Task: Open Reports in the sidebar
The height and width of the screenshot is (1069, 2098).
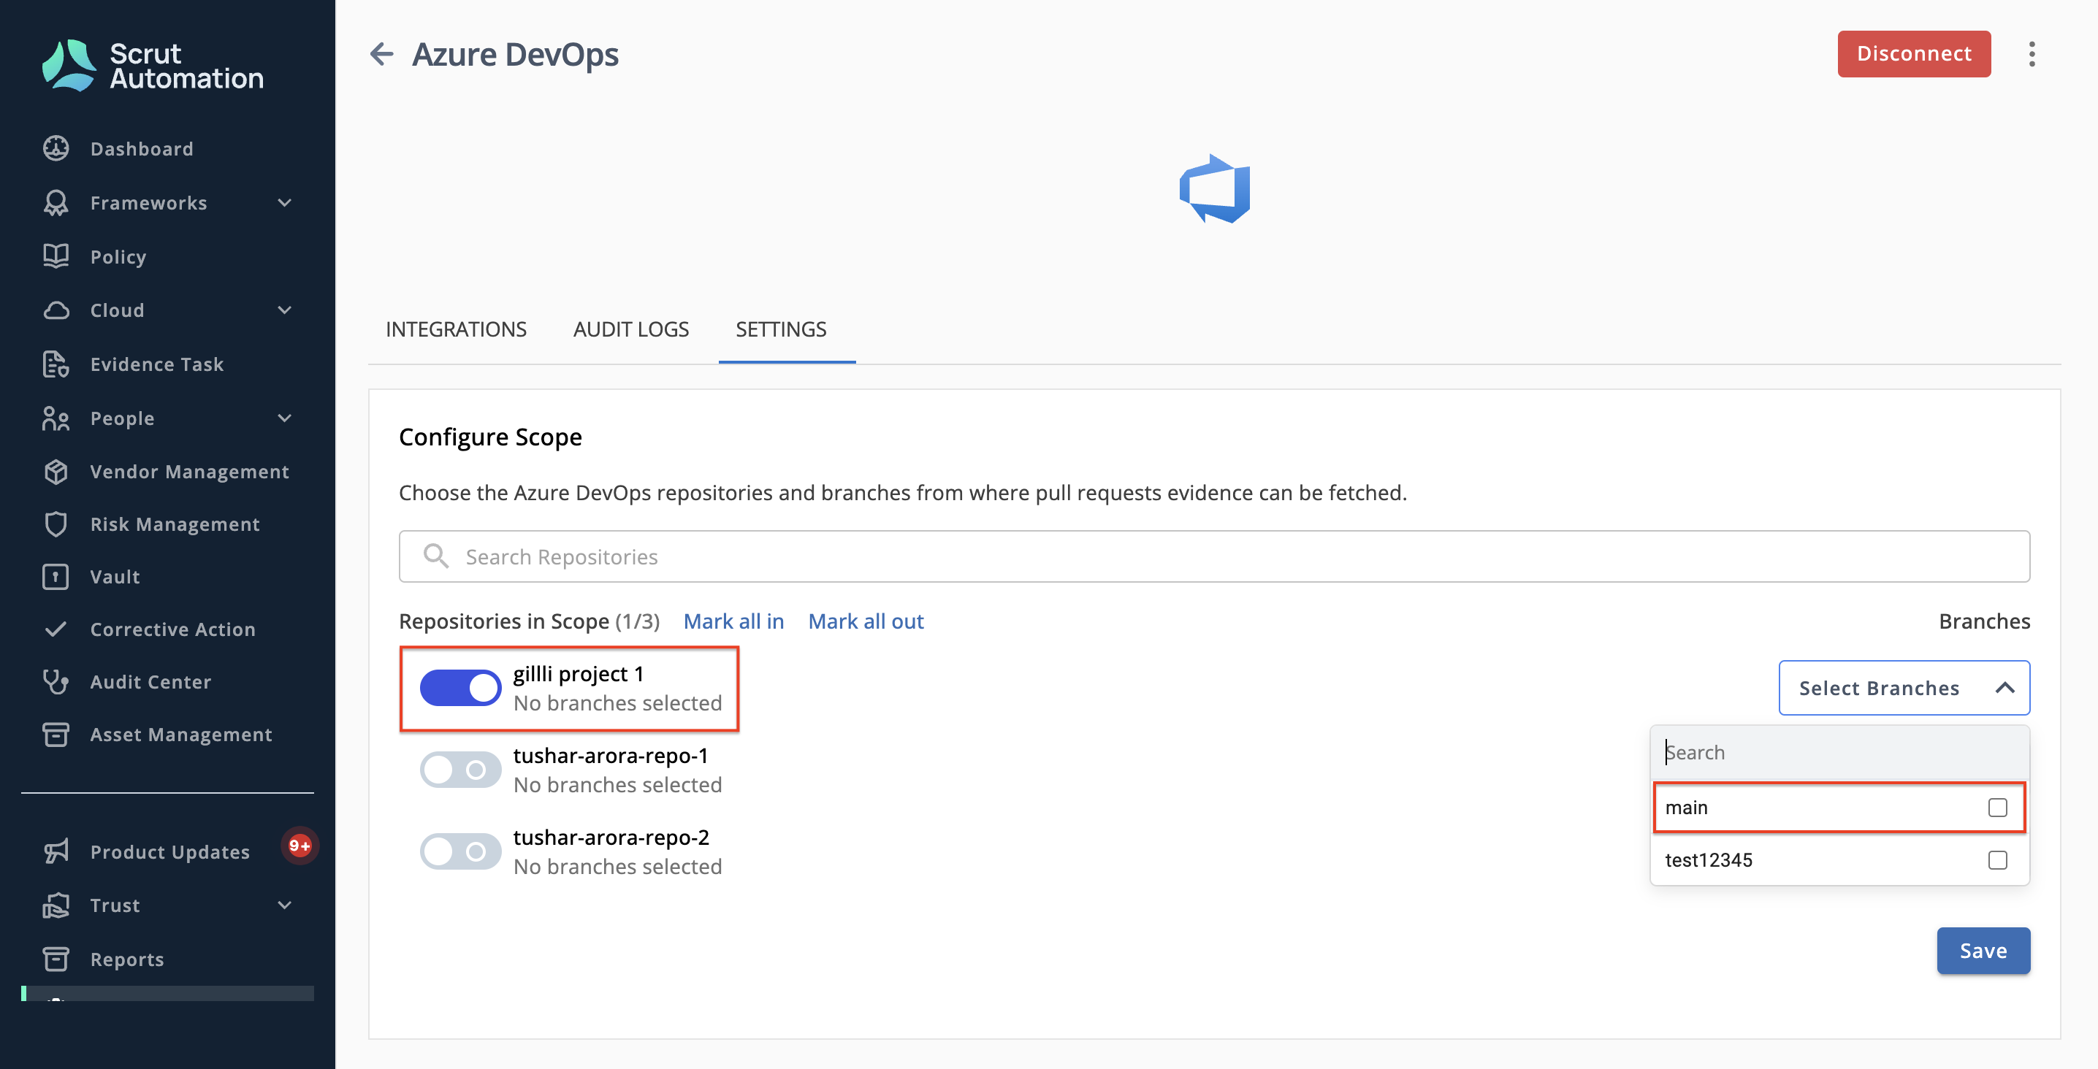Action: point(127,959)
